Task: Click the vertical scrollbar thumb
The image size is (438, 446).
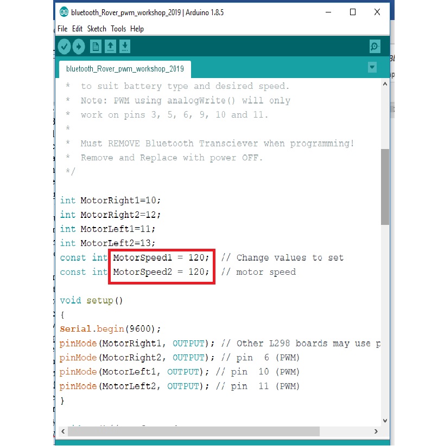Action: point(385,187)
